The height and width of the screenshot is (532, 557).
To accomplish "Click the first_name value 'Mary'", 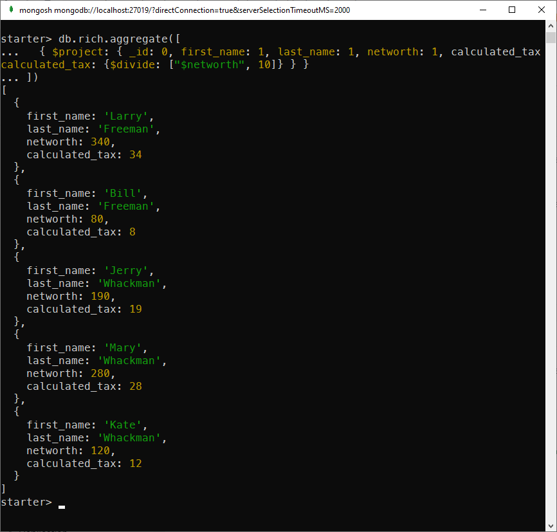I will coord(123,347).
